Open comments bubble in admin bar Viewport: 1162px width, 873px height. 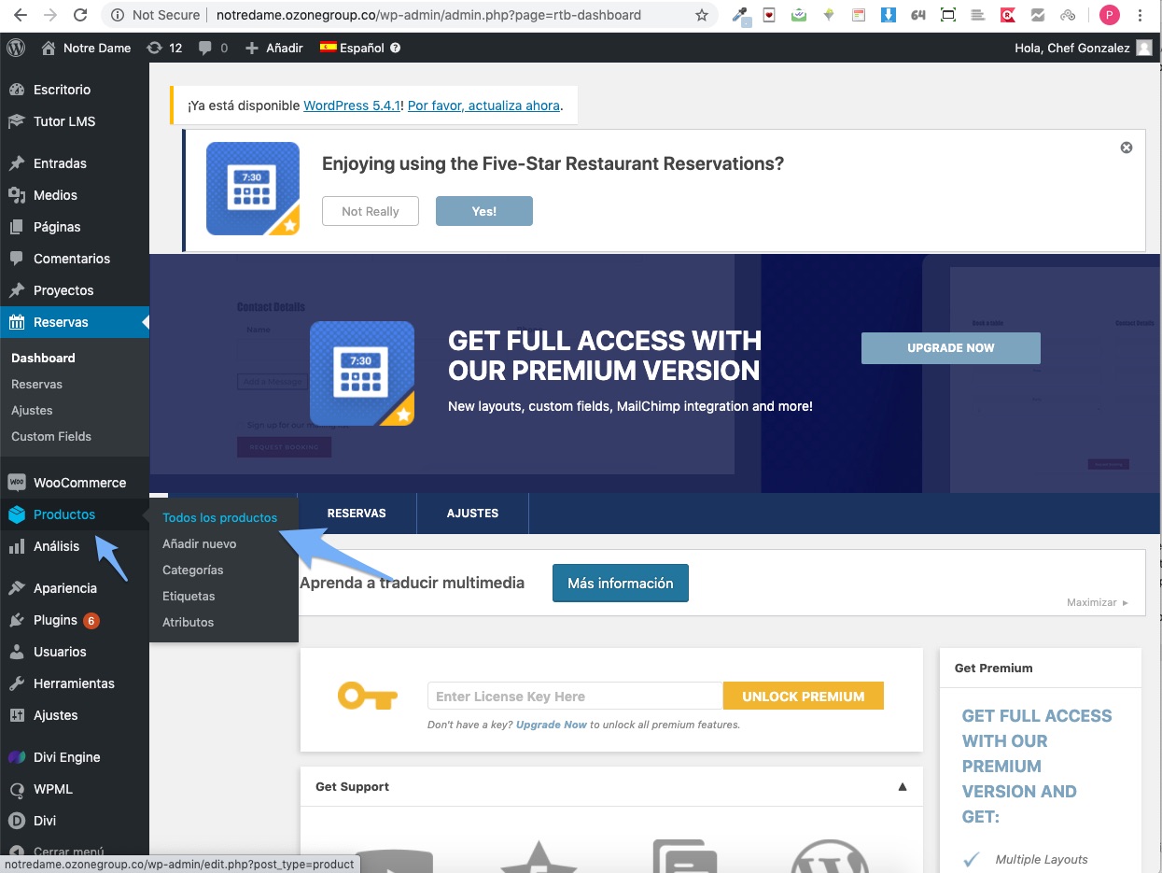tap(204, 49)
